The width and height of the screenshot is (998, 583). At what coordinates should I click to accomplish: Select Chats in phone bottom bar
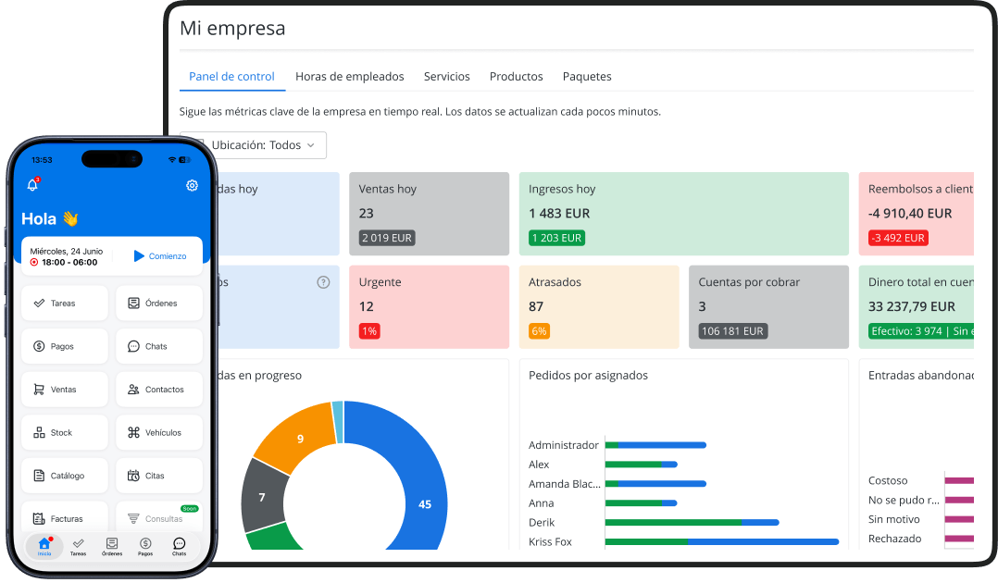click(x=180, y=546)
